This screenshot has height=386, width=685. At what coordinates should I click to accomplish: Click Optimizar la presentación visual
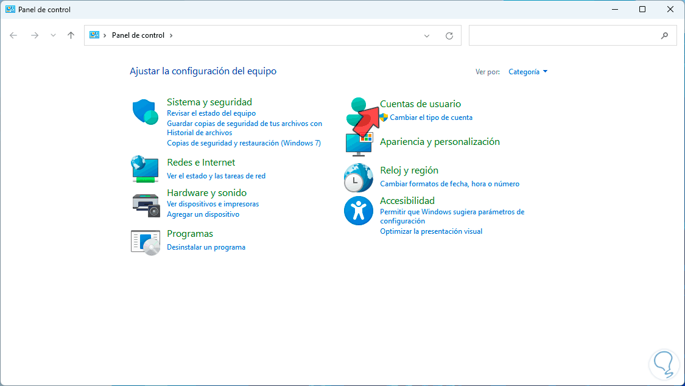tap(431, 231)
